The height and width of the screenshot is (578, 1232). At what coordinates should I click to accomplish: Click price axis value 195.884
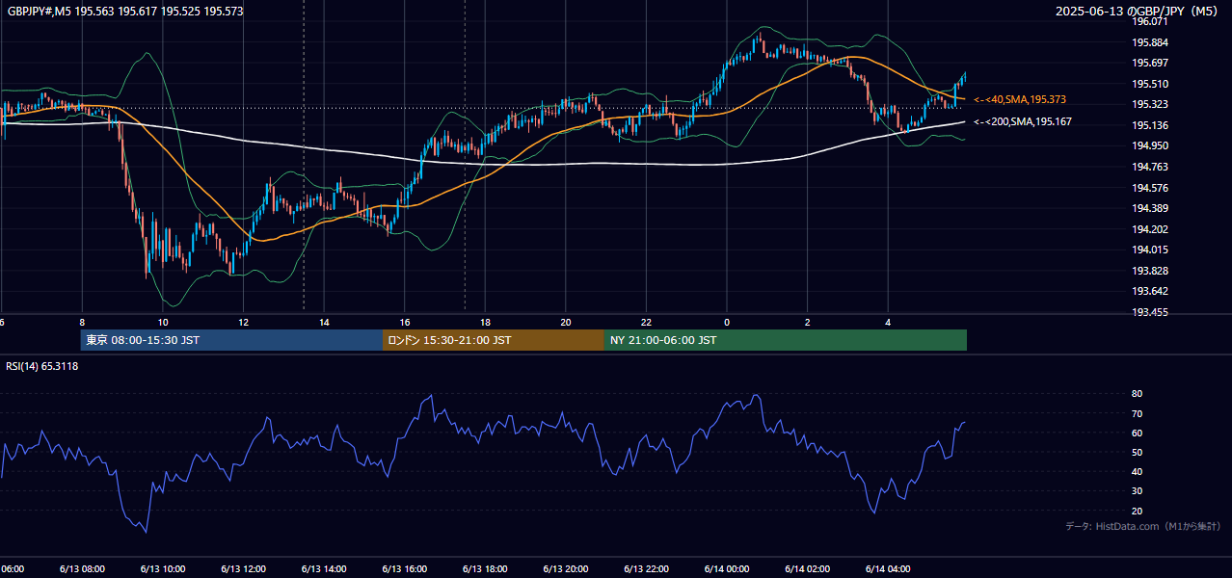point(1150,42)
